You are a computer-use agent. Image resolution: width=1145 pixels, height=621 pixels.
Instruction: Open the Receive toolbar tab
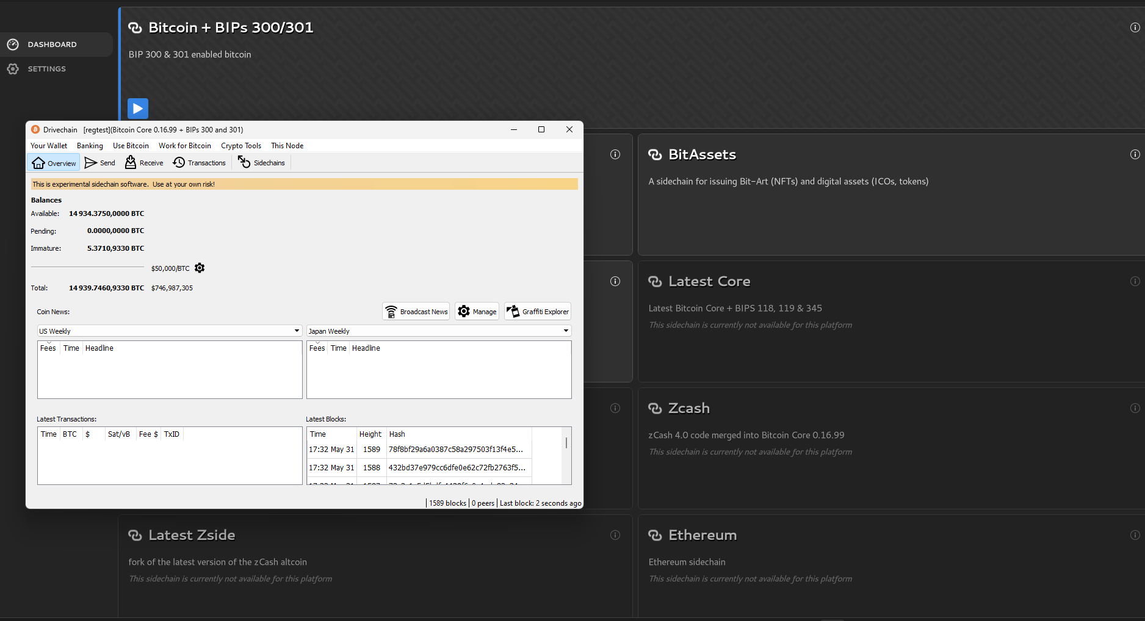click(x=145, y=163)
